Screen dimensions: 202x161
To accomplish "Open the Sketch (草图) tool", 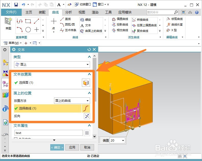I will (8, 23).
